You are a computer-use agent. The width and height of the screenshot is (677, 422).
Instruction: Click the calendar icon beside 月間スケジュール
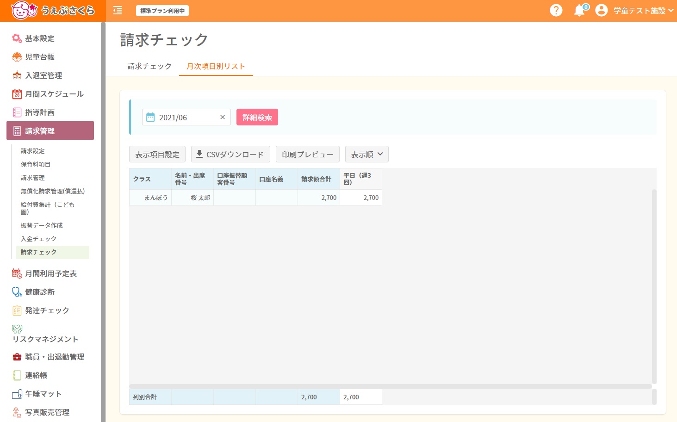(x=17, y=94)
